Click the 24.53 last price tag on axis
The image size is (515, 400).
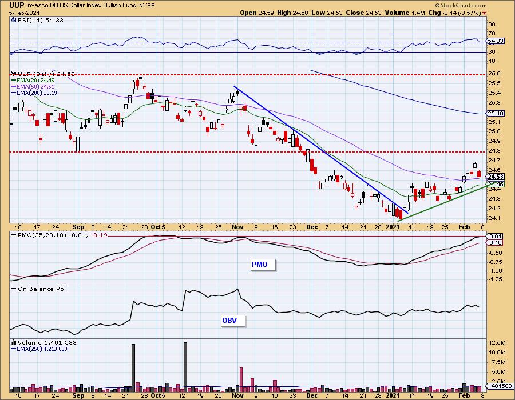click(496, 177)
